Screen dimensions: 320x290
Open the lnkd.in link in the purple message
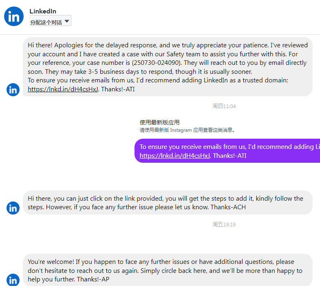(174, 155)
